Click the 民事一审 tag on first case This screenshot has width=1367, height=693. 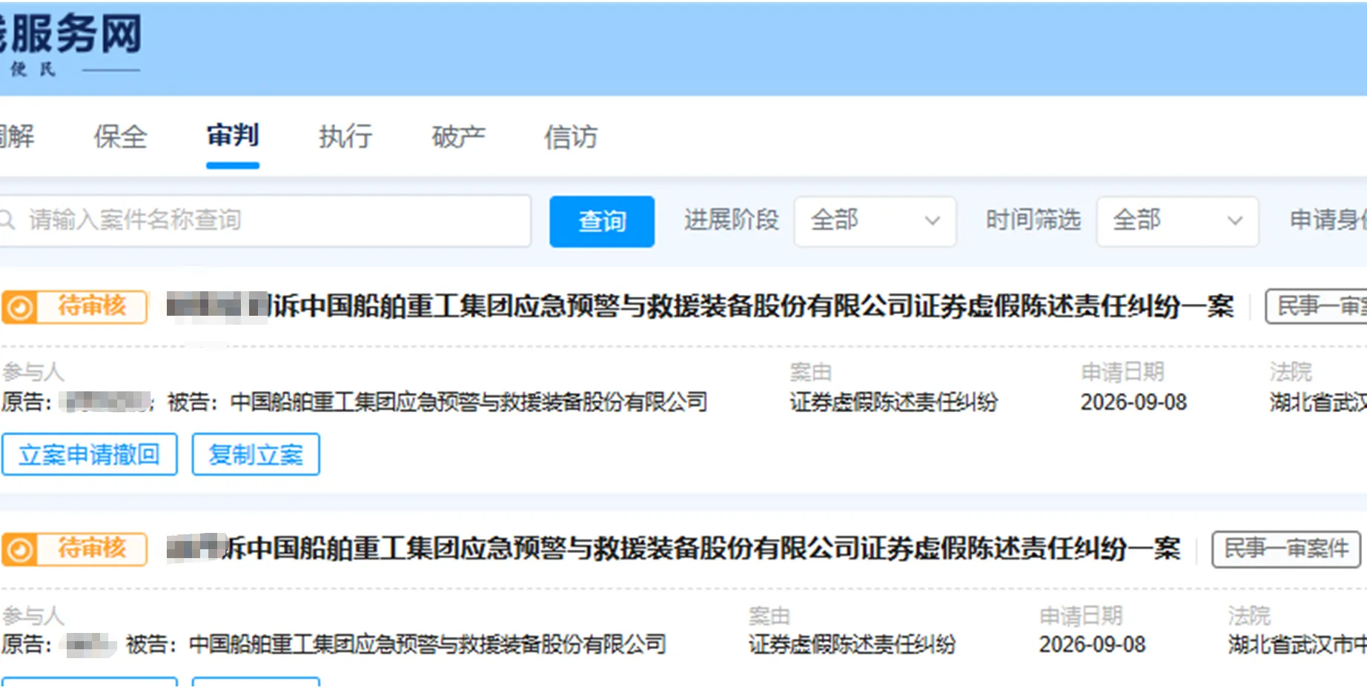pos(1317,306)
